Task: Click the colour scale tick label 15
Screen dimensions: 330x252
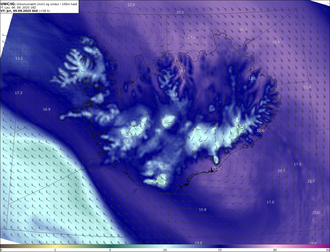Action: [x=220, y=250]
